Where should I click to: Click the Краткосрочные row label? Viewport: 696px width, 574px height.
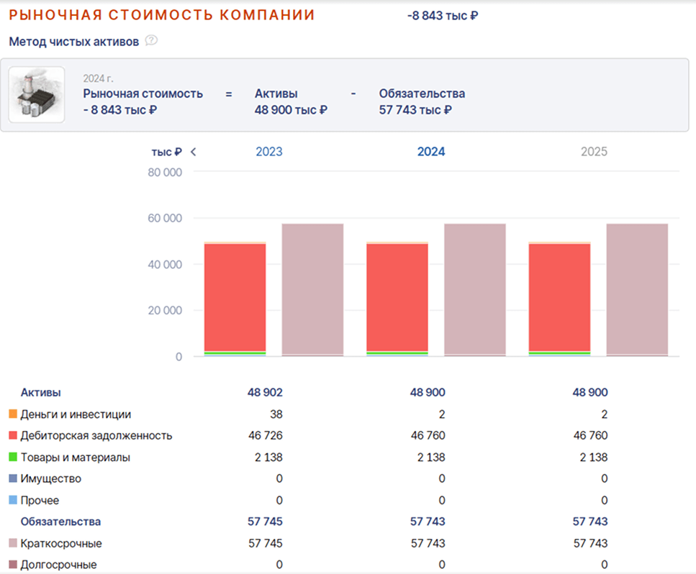click(61, 543)
